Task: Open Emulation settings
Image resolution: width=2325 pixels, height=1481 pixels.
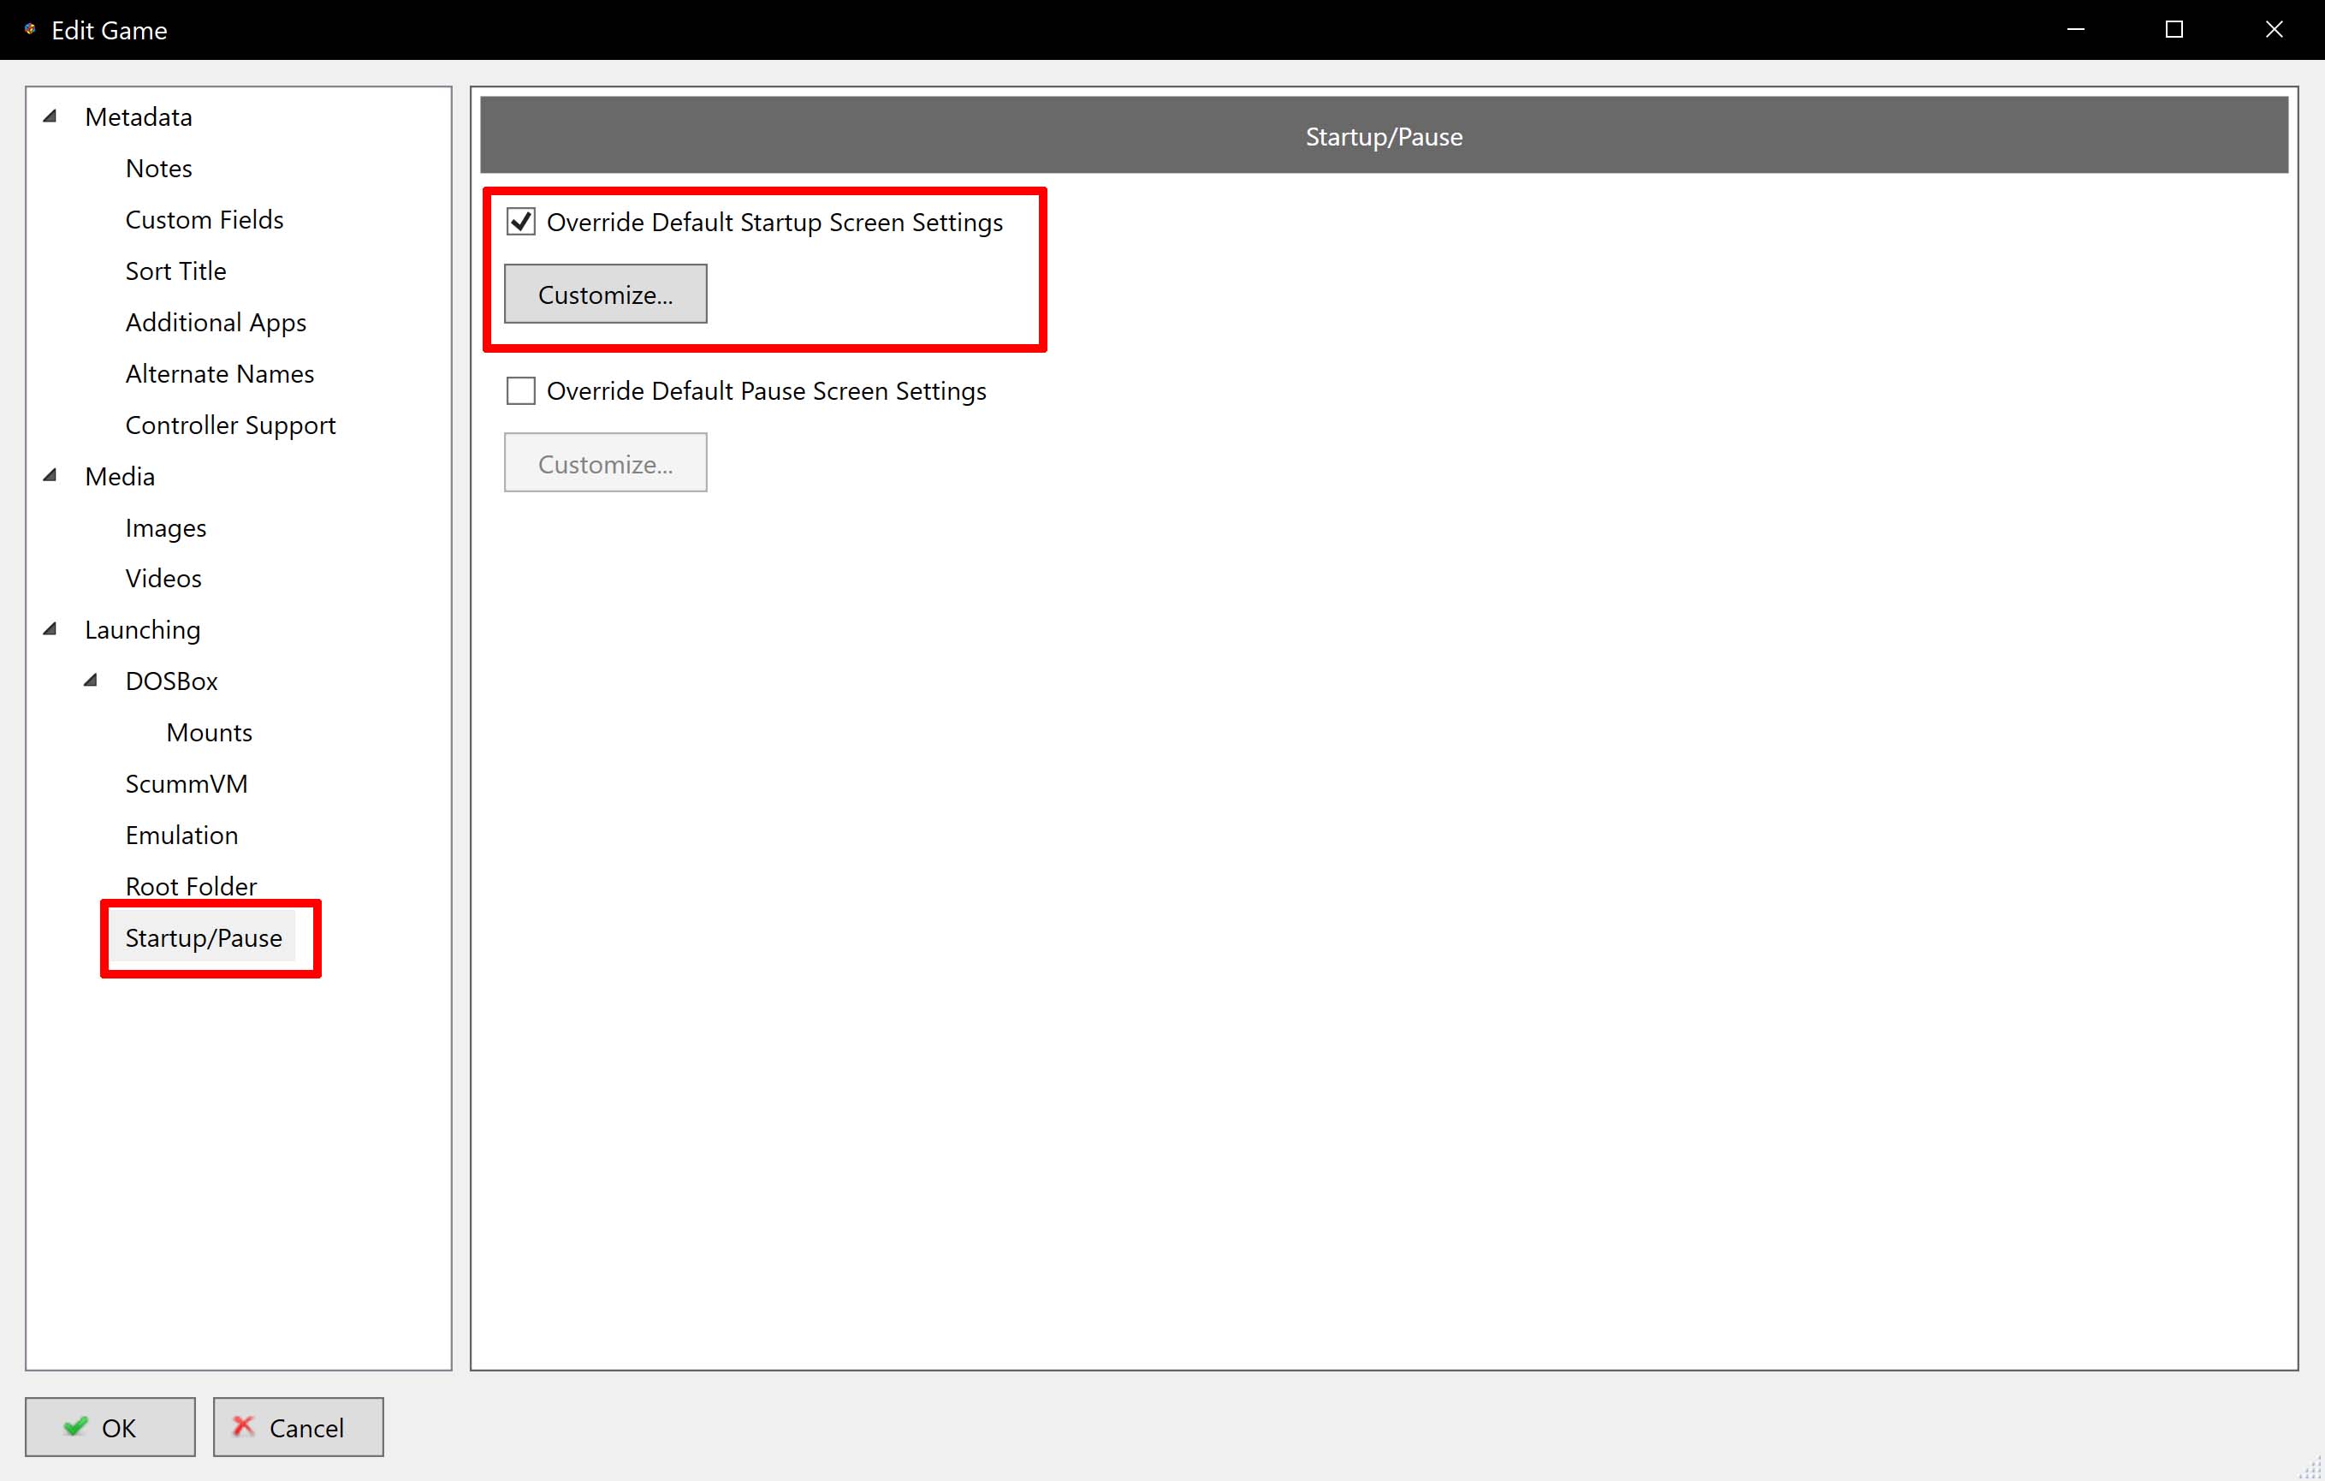Action: pos(181,834)
